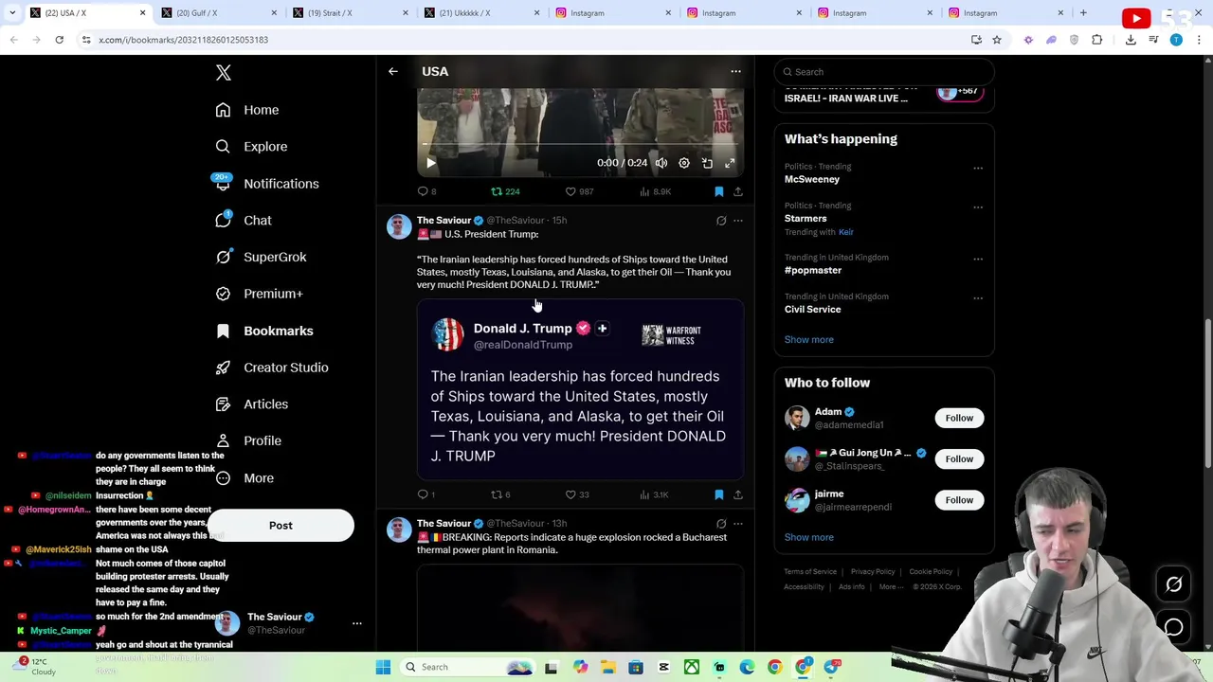Open Grok explain icon on Trump post
The width and height of the screenshot is (1213, 682).
[721, 221]
